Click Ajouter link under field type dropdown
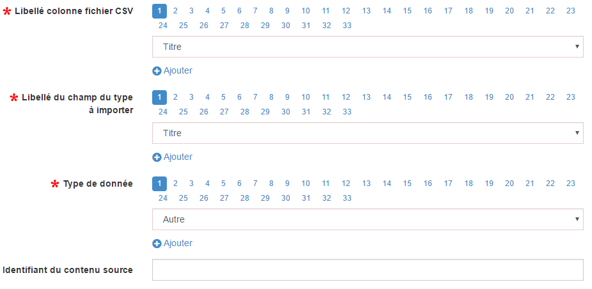 (x=178, y=157)
